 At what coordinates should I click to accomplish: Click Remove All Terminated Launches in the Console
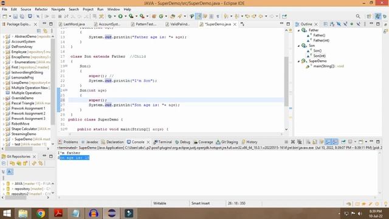(x=300, y=142)
